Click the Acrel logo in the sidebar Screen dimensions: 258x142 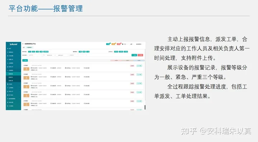(x=13, y=44)
